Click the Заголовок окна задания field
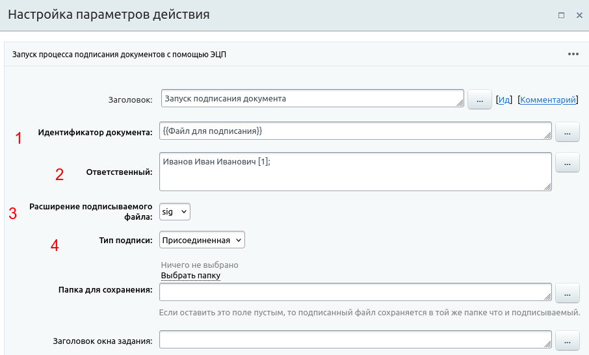589x355 pixels. (351, 339)
